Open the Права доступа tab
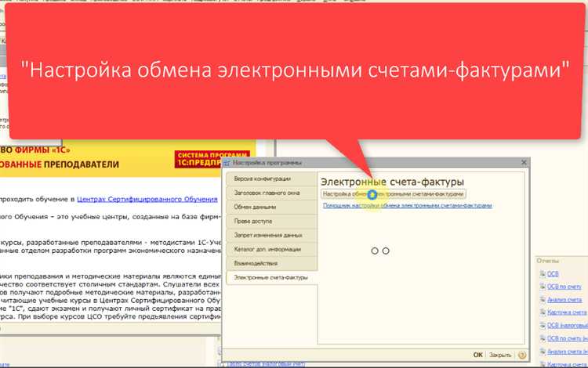The image size is (588, 368). point(271,222)
